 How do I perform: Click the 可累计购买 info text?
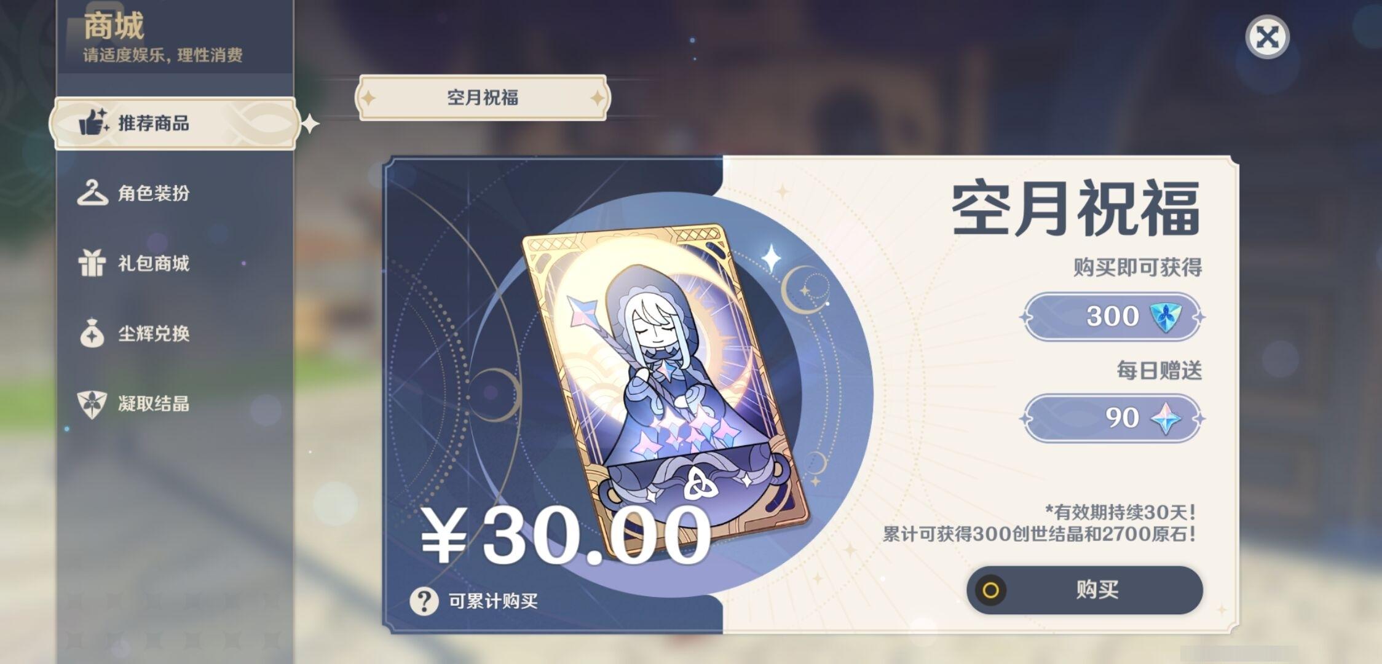coord(493,601)
